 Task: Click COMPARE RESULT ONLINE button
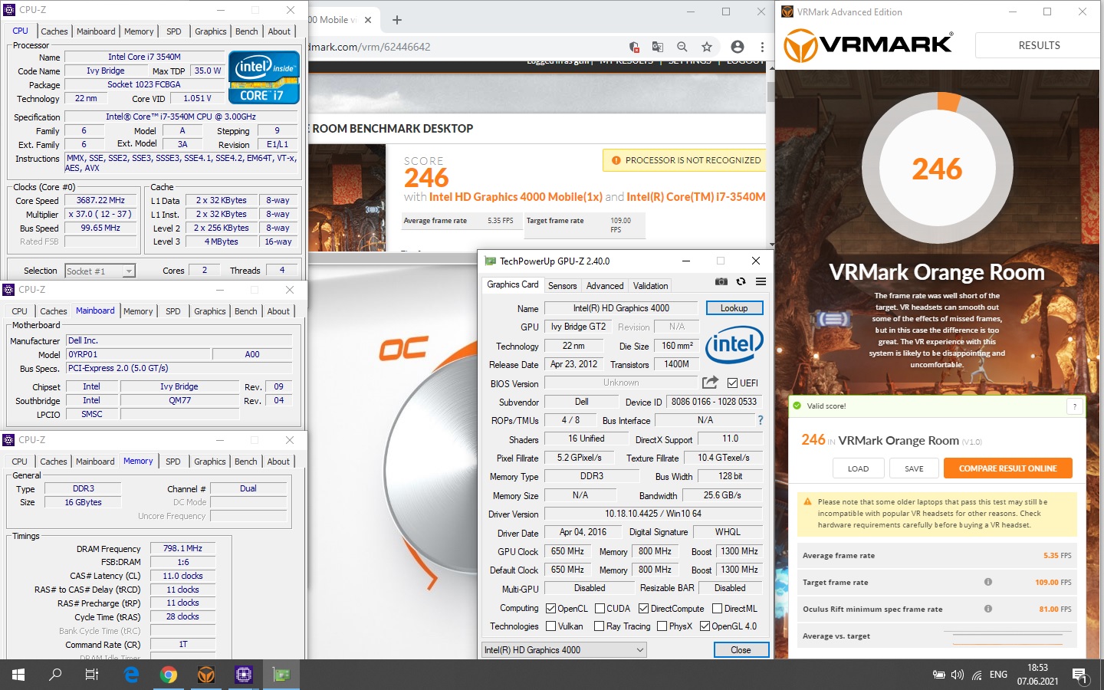pos(1008,468)
